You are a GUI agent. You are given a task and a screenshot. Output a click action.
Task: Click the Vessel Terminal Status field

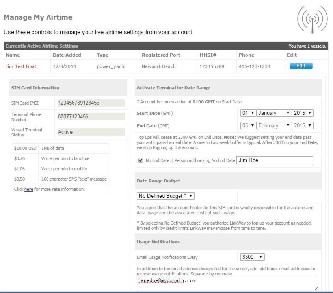pyautogui.click(x=91, y=132)
